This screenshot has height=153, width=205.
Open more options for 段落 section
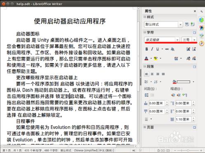(x=194, y=67)
